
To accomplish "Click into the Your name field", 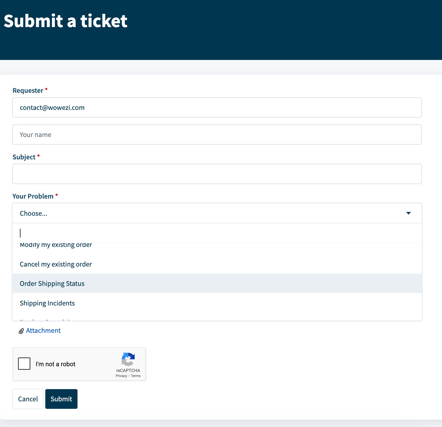I will [217, 135].
